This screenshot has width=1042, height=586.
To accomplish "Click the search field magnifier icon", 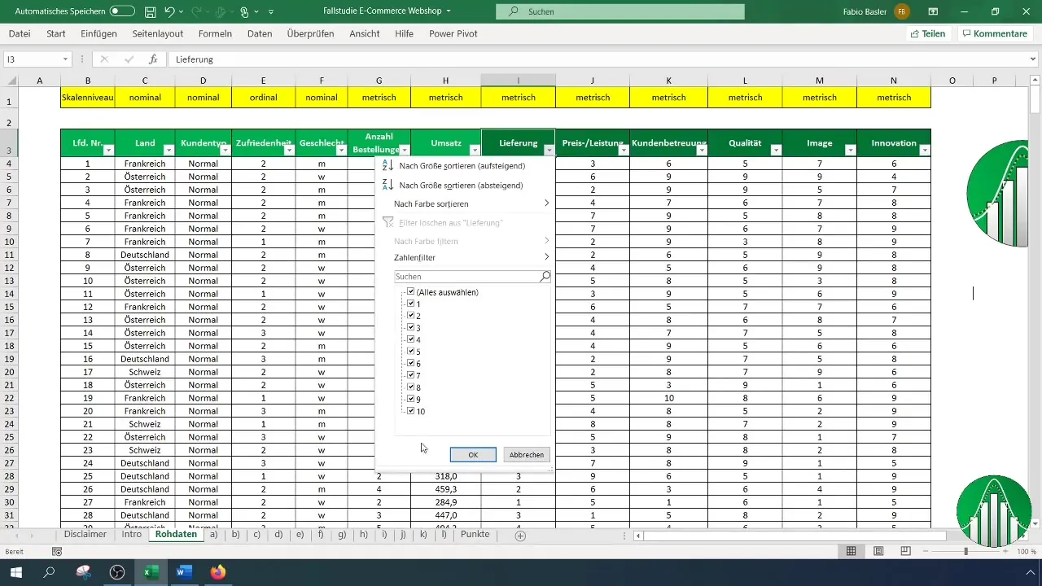I will tap(513, 12).
